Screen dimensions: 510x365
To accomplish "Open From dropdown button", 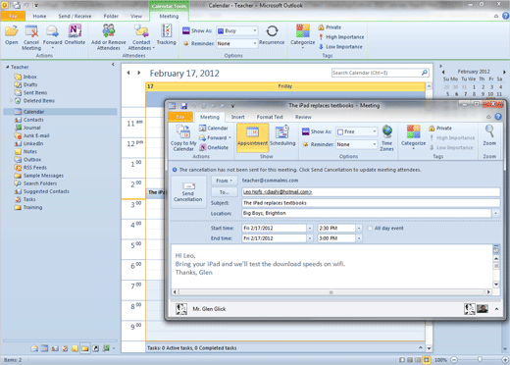I will (x=224, y=181).
